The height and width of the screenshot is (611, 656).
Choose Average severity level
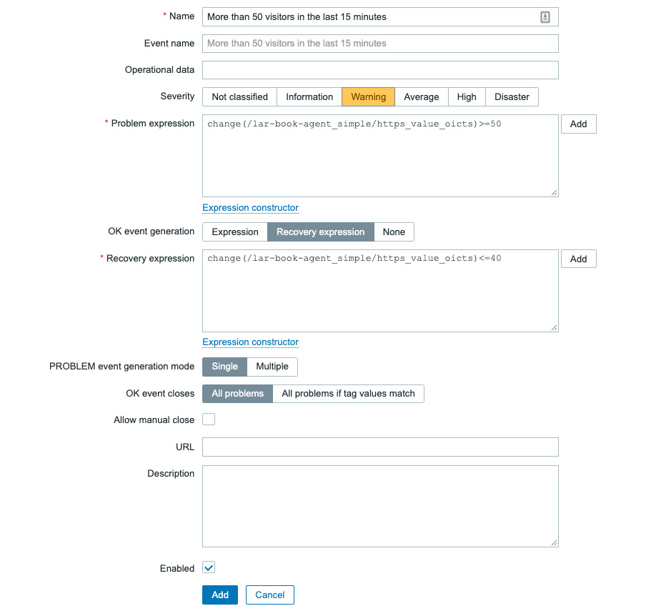[421, 96]
